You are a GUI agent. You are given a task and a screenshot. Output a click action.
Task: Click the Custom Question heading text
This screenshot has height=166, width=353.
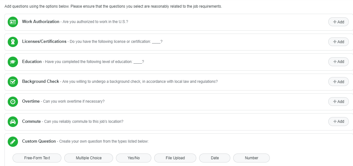(x=39, y=141)
